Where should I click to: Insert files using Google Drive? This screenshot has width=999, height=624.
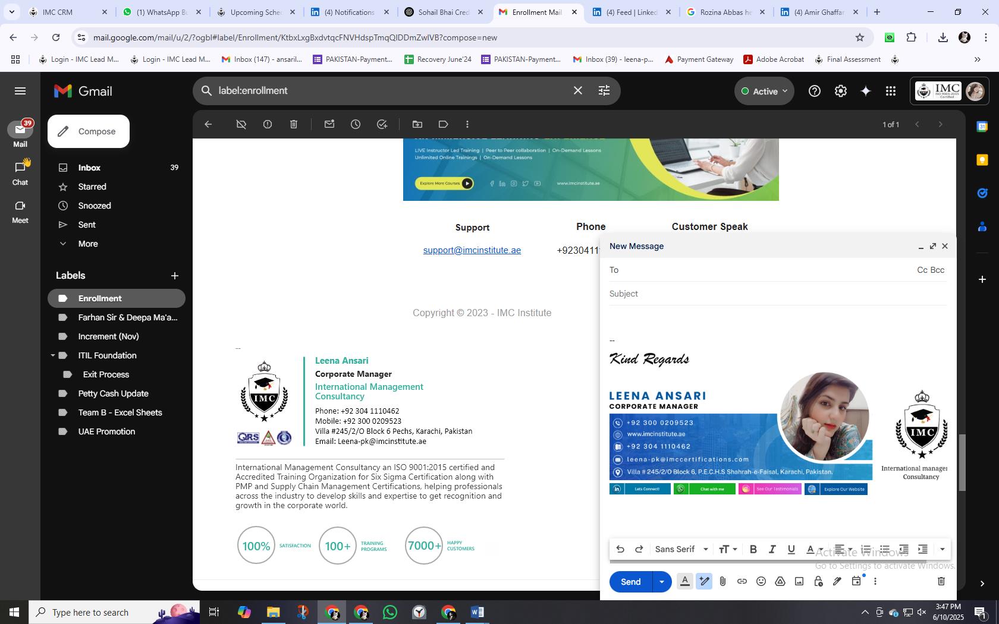click(x=780, y=581)
